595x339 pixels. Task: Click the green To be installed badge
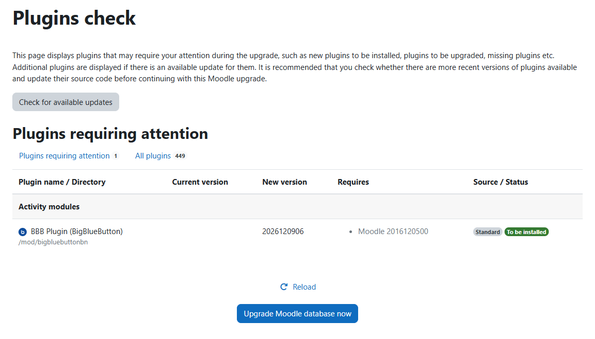tap(526, 232)
